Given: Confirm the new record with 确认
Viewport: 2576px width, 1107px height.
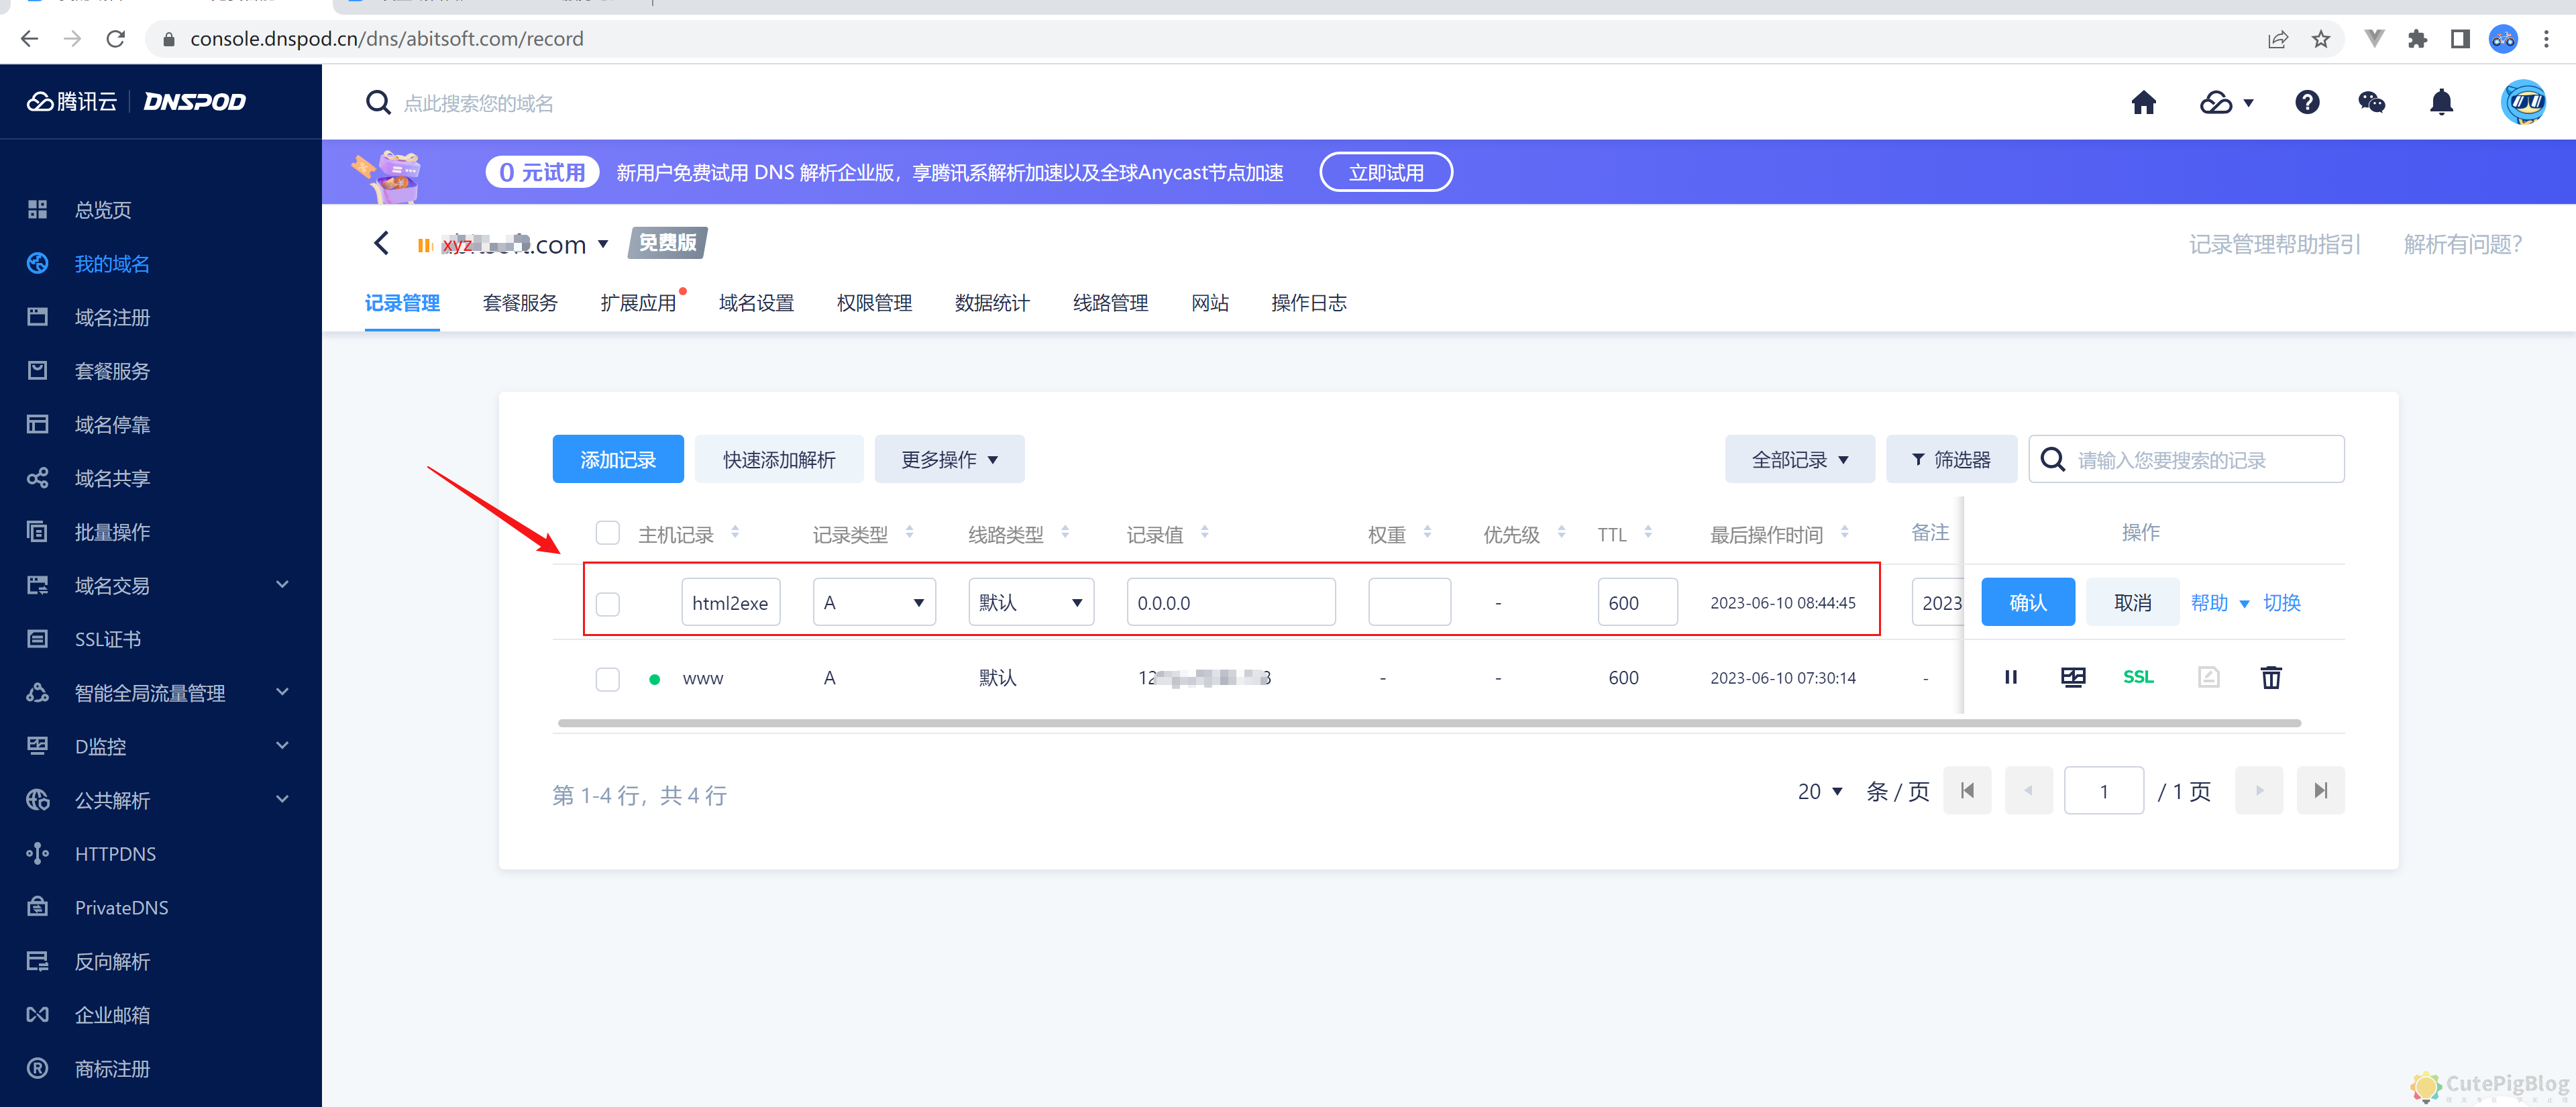Looking at the screenshot, I should (2028, 601).
